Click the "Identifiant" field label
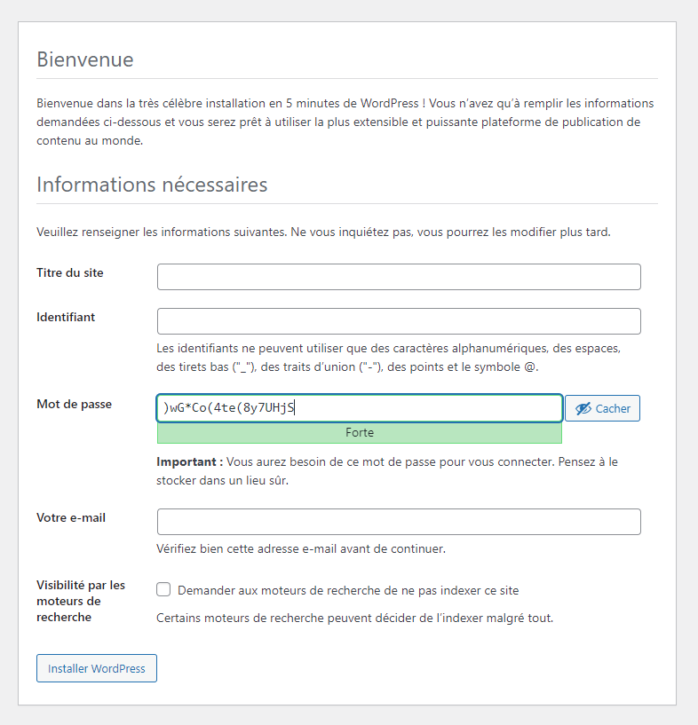 [x=66, y=317]
